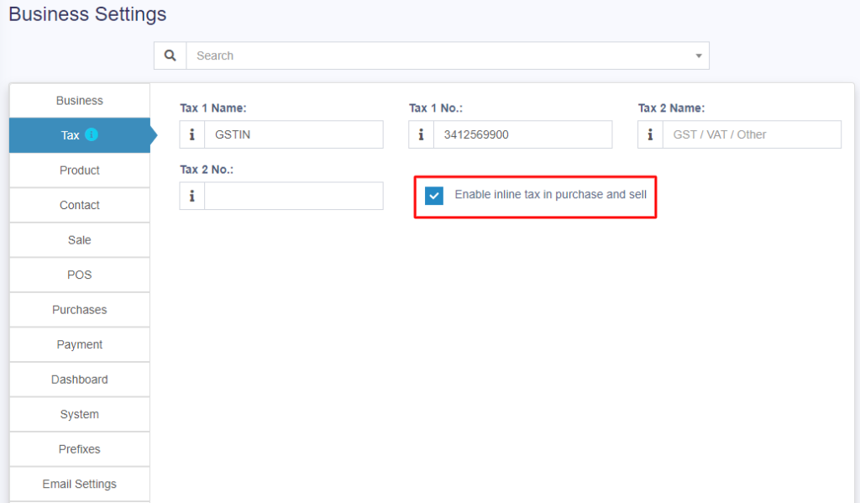Open the Business settings tab

pos(80,101)
